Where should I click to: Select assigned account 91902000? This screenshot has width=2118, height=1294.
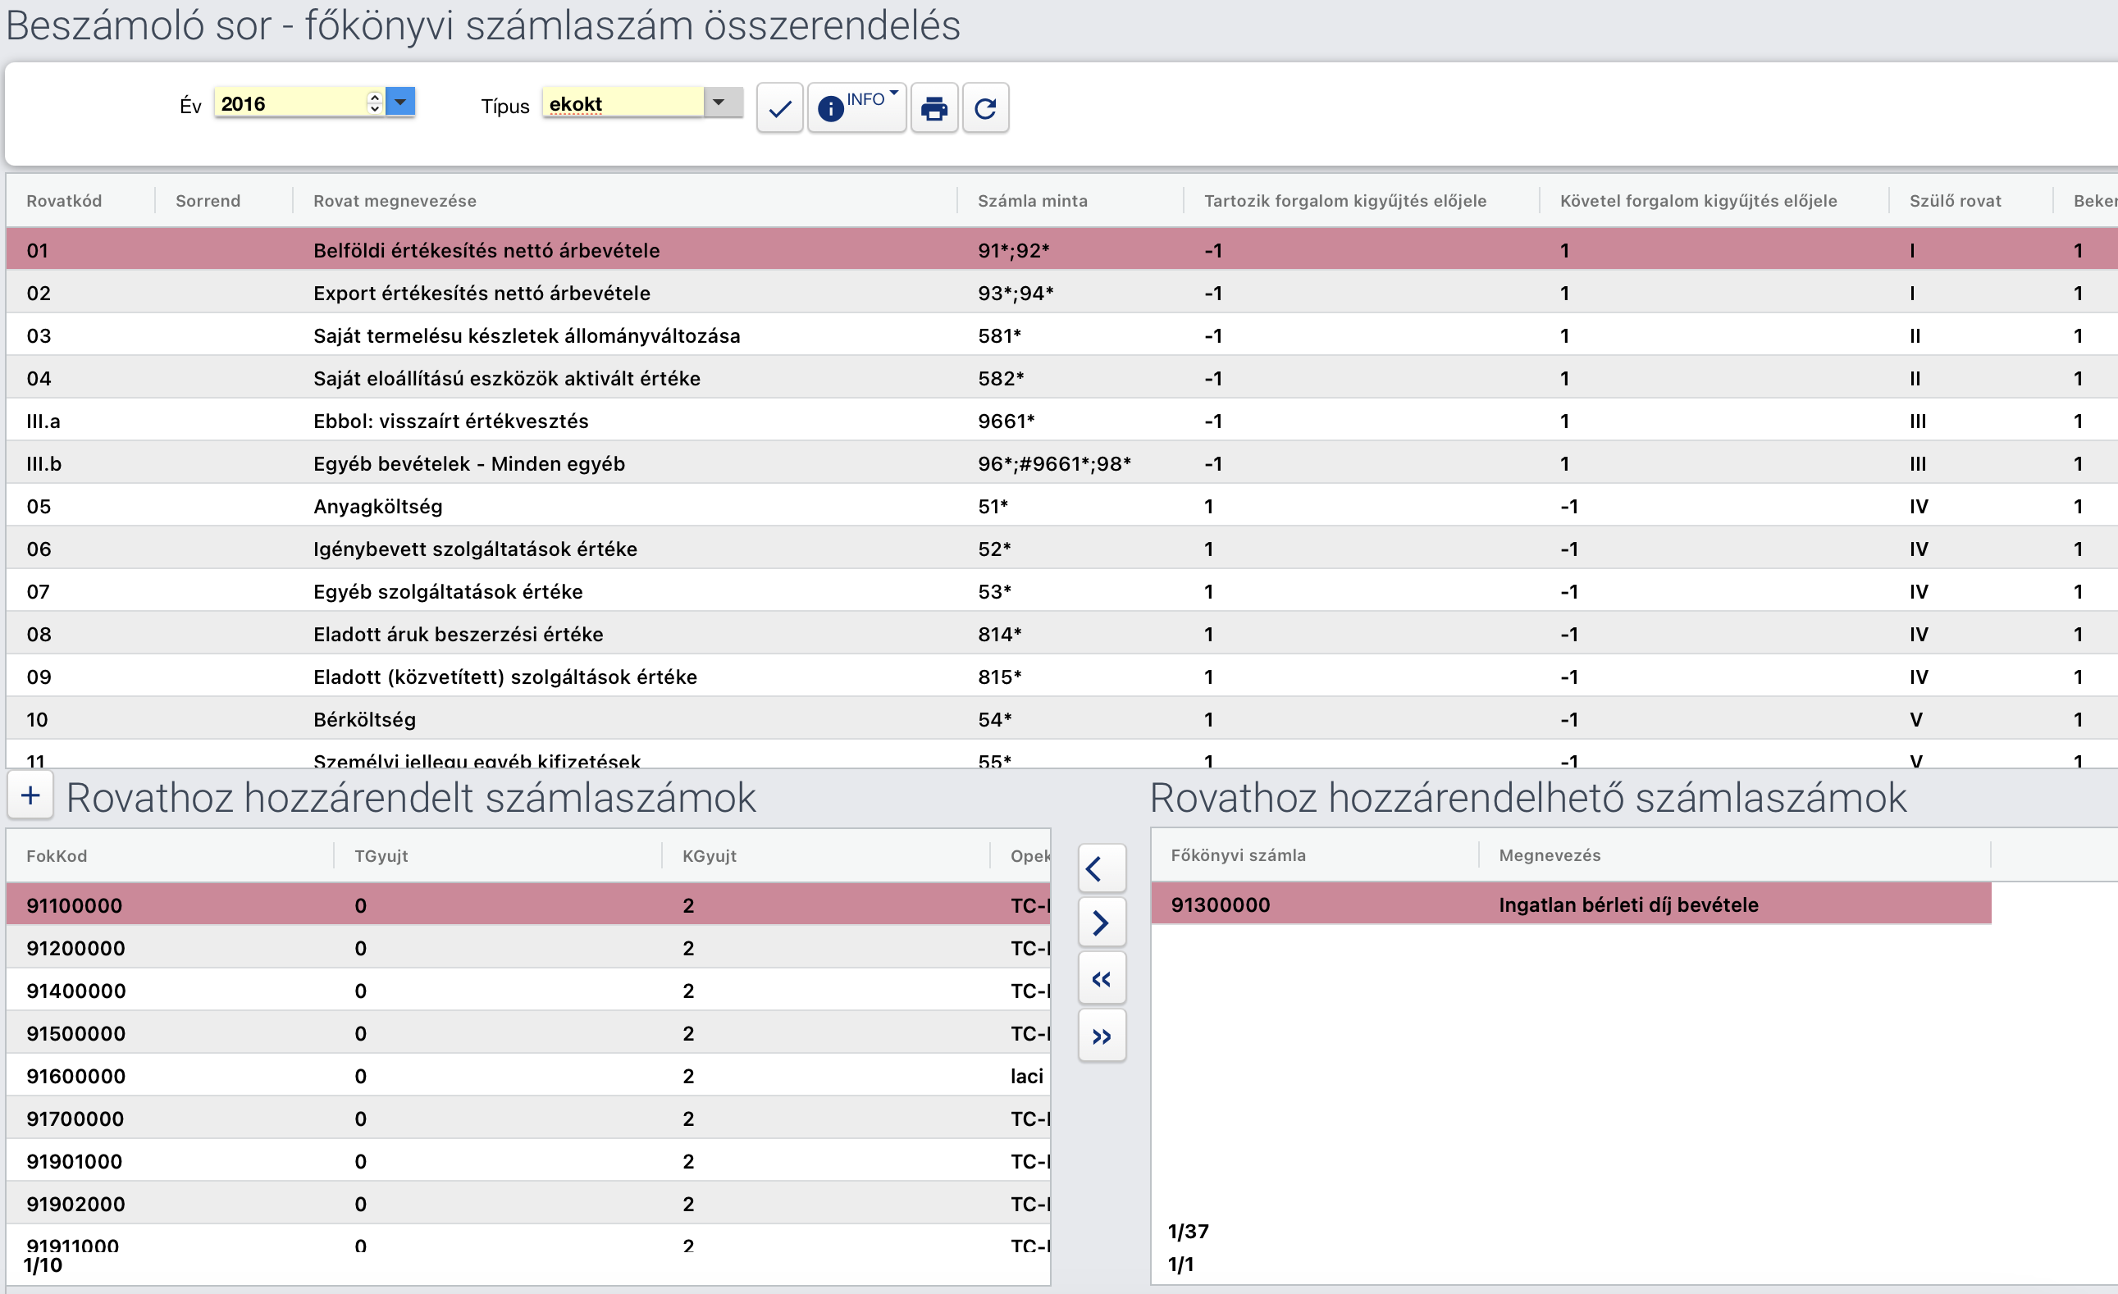pos(527,1204)
